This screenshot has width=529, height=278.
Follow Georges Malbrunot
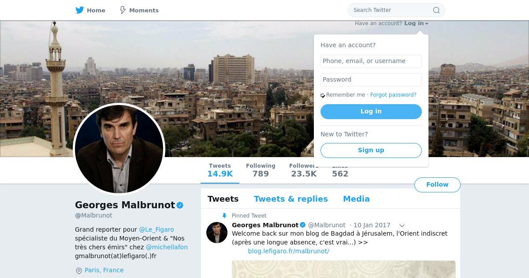point(437,185)
